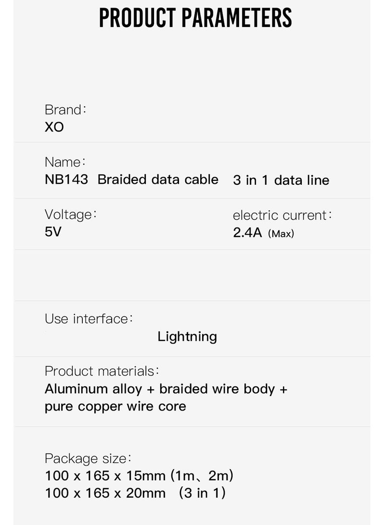This screenshot has height=525, width=385.
Task: Click the 100 x 165 x 20mm size line
Action: 135,493
